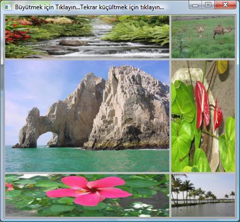Enlarge the palm trees lakeside image
This screenshot has height=222, width=240.
(x=203, y=195)
